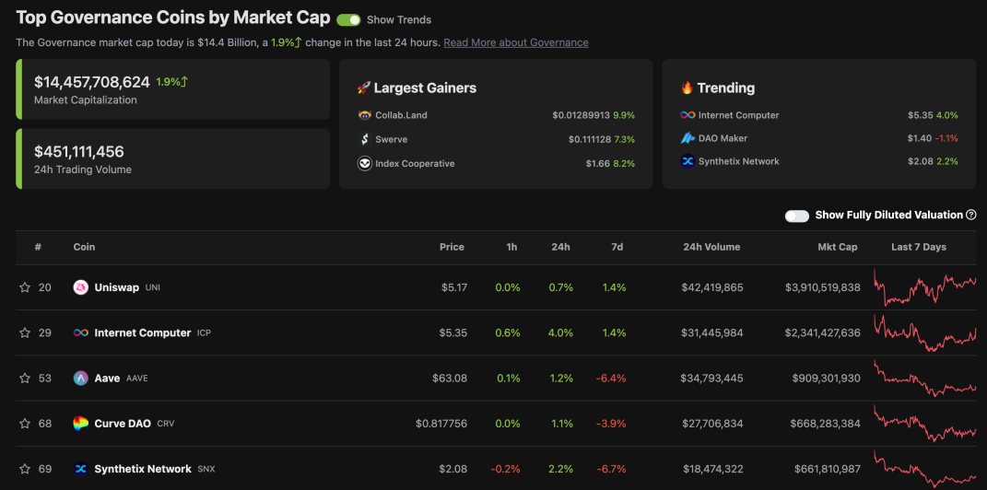Click the rocket icon beside Largest Gainers

[363, 88]
